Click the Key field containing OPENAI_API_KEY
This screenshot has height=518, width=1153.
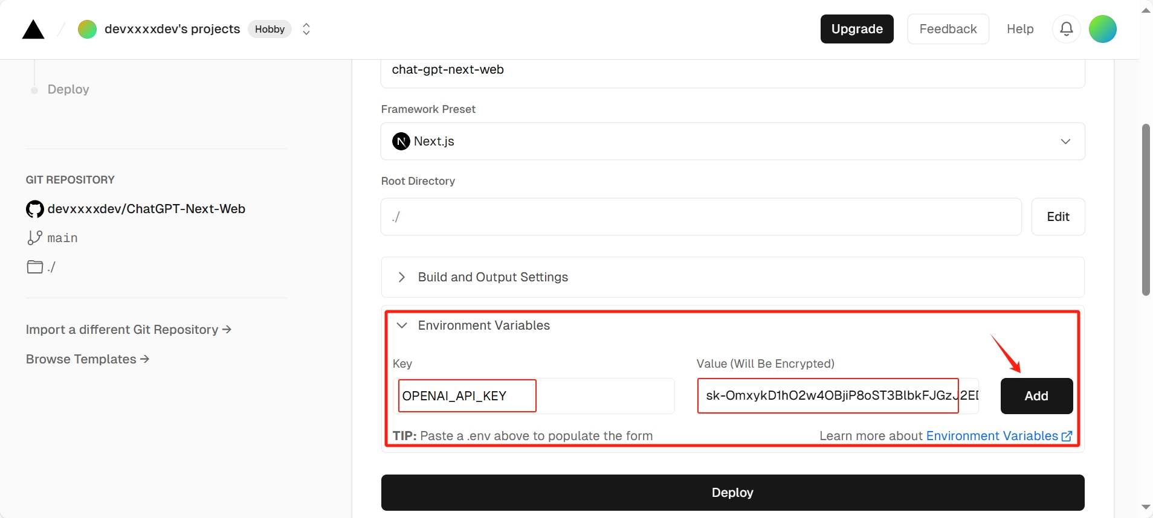[534, 396]
